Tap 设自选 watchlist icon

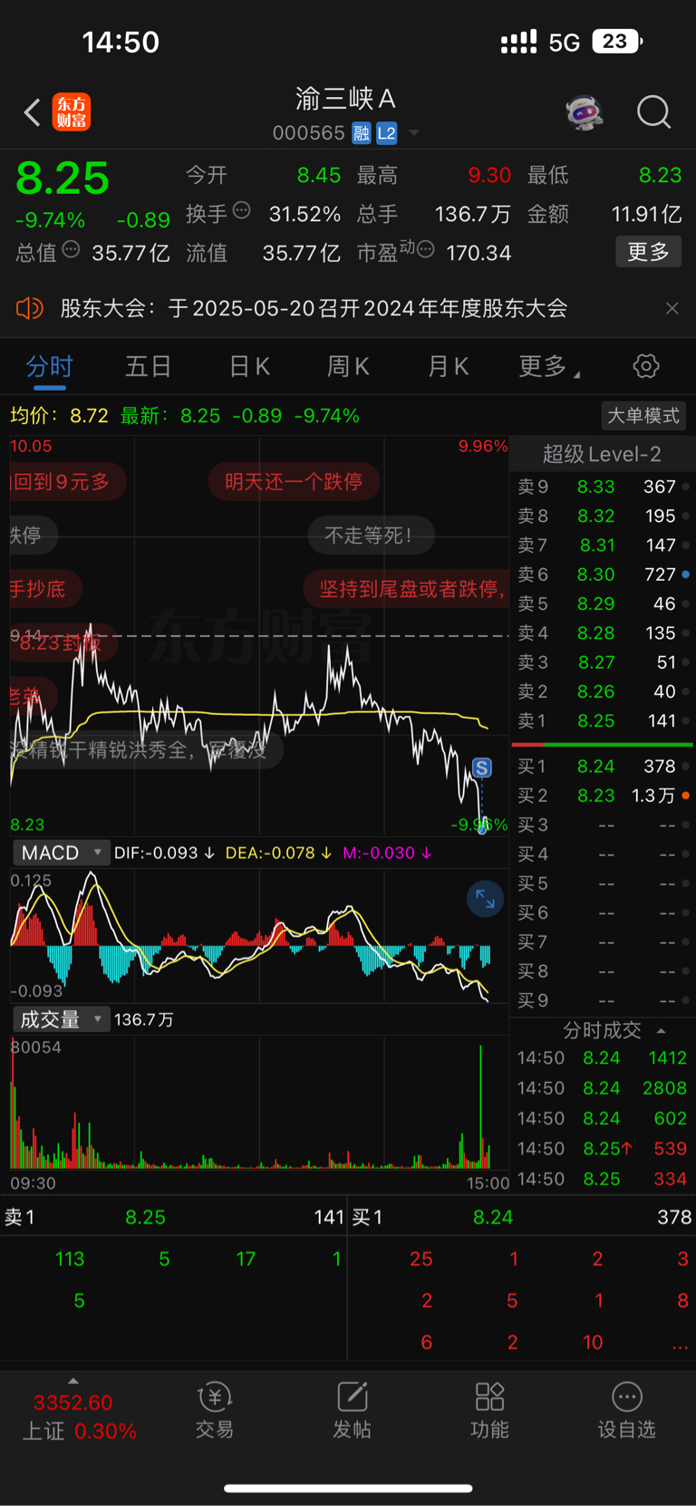click(626, 1411)
